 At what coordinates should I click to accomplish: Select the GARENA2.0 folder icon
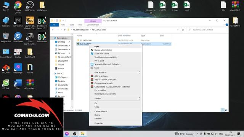pos(30,53)
